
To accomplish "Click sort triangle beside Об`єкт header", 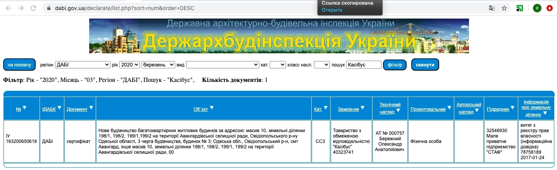I will (212, 108).
